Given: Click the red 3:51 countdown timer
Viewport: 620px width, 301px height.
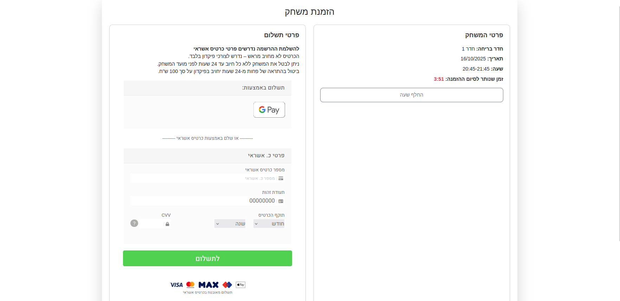Looking at the screenshot, I should pos(439,79).
